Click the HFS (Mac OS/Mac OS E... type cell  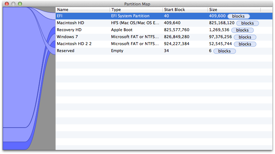tap(135, 23)
